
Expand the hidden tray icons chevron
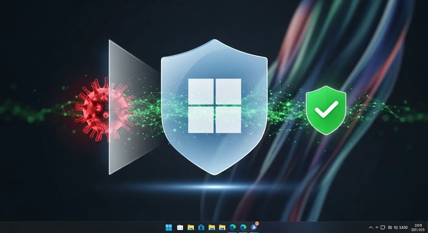pos(371,227)
